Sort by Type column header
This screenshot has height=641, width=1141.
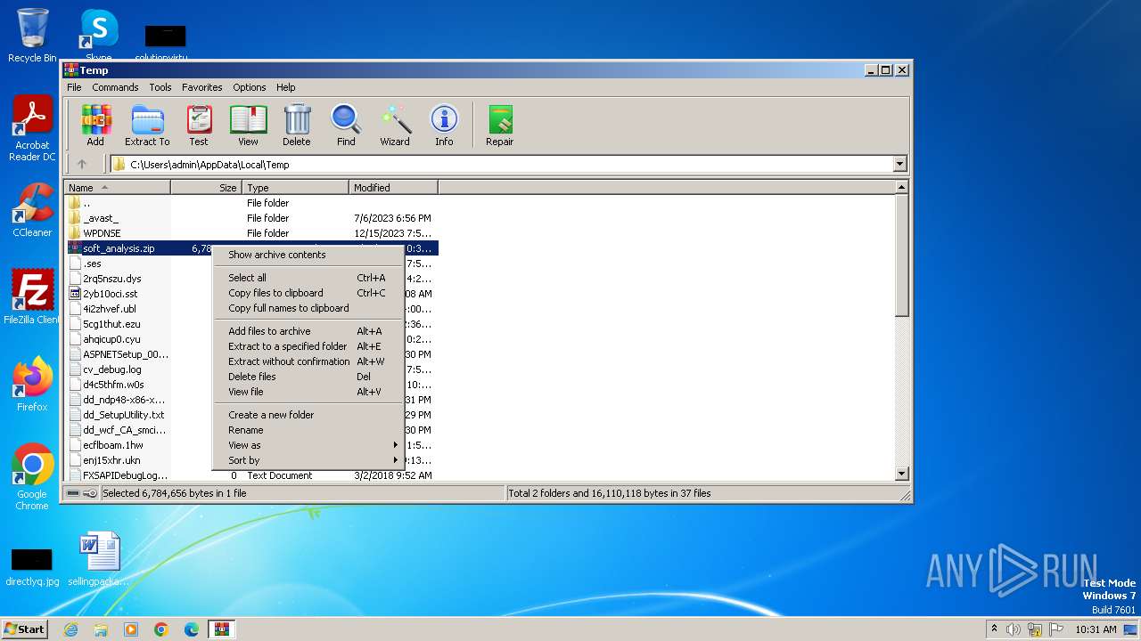(x=295, y=188)
